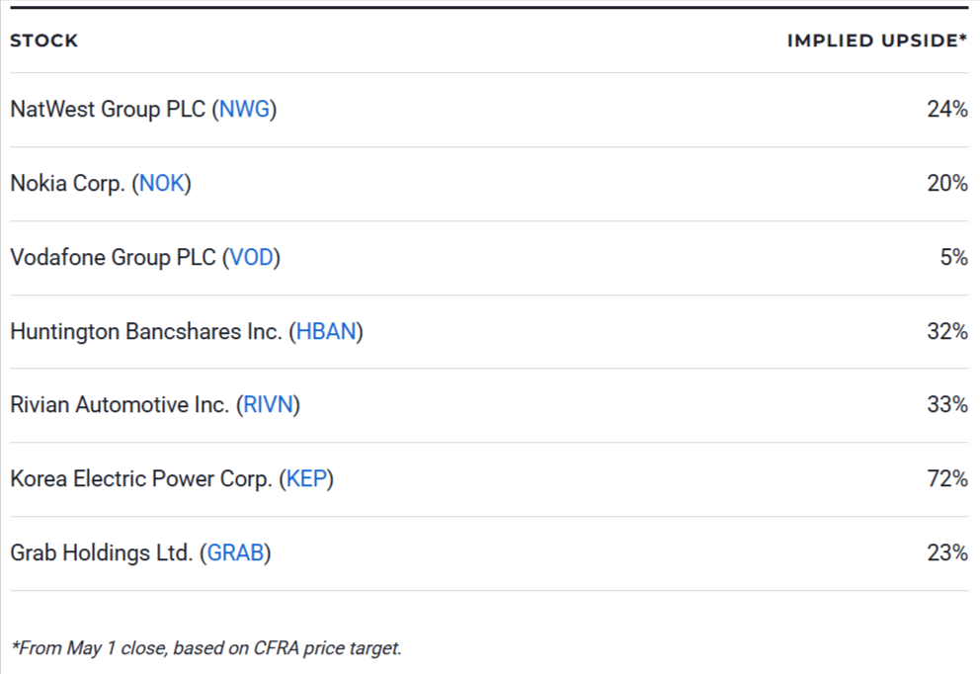Select the 20% upside value
The image size is (980, 674).
click(947, 183)
